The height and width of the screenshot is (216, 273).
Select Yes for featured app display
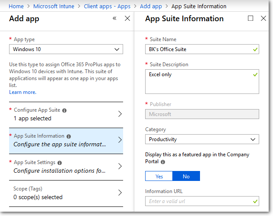[159, 176]
